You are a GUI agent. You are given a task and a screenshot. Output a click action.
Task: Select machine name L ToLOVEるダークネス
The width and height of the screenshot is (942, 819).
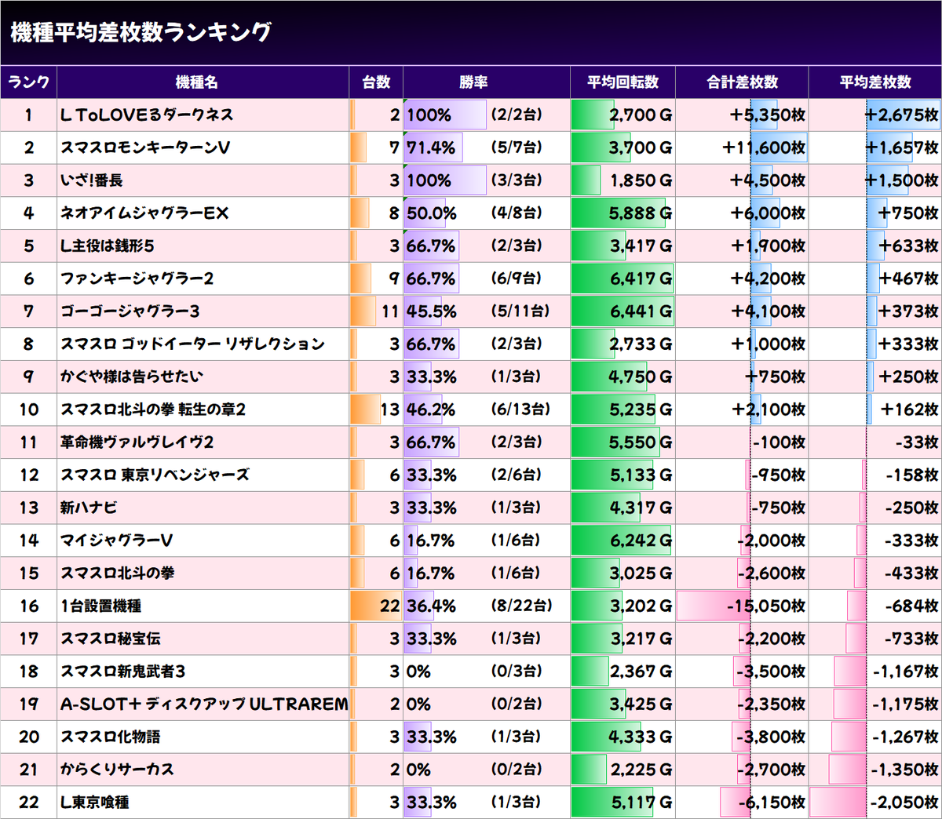point(147,115)
